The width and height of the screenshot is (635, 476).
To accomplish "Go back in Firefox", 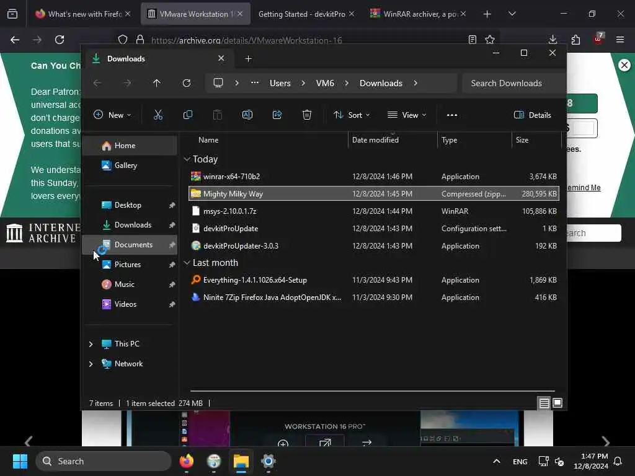I will click(x=15, y=40).
